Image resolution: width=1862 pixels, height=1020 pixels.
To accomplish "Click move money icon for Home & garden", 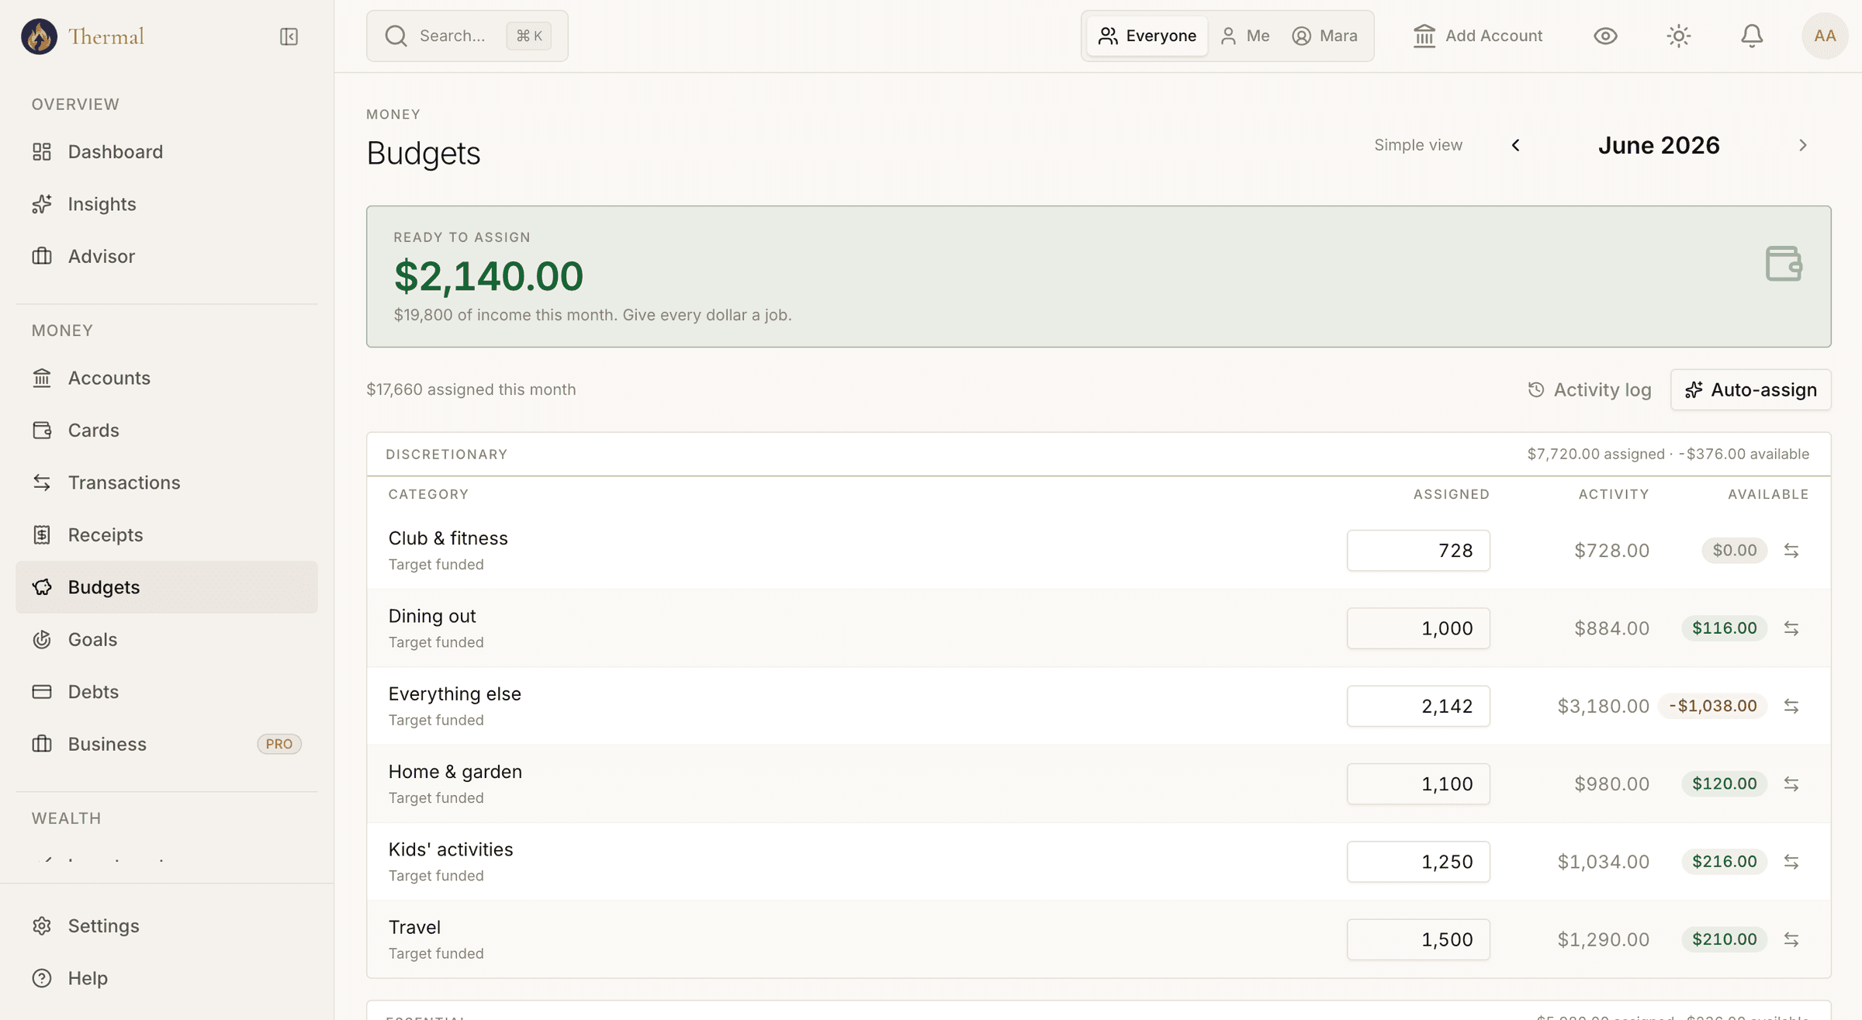I will pos(1791,783).
